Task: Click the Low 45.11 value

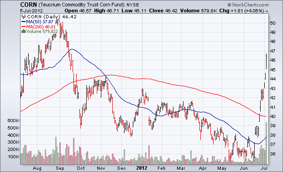Action: tap(134, 11)
